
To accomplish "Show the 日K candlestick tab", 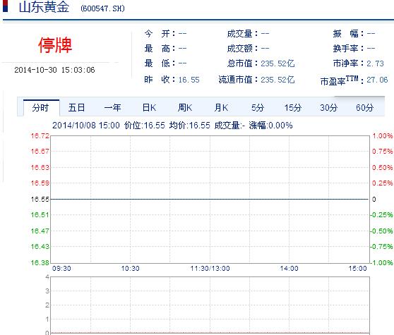I will point(149,108).
